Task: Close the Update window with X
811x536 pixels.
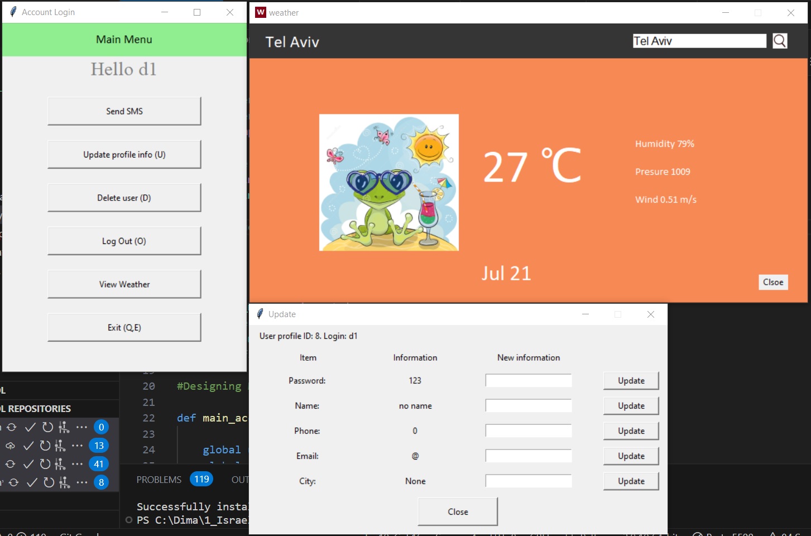Action: click(651, 314)
